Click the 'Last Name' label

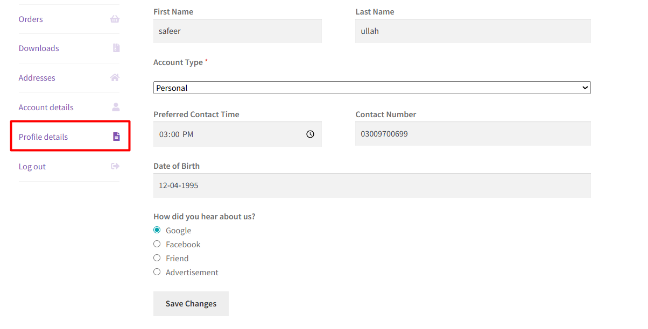(375, 12)
